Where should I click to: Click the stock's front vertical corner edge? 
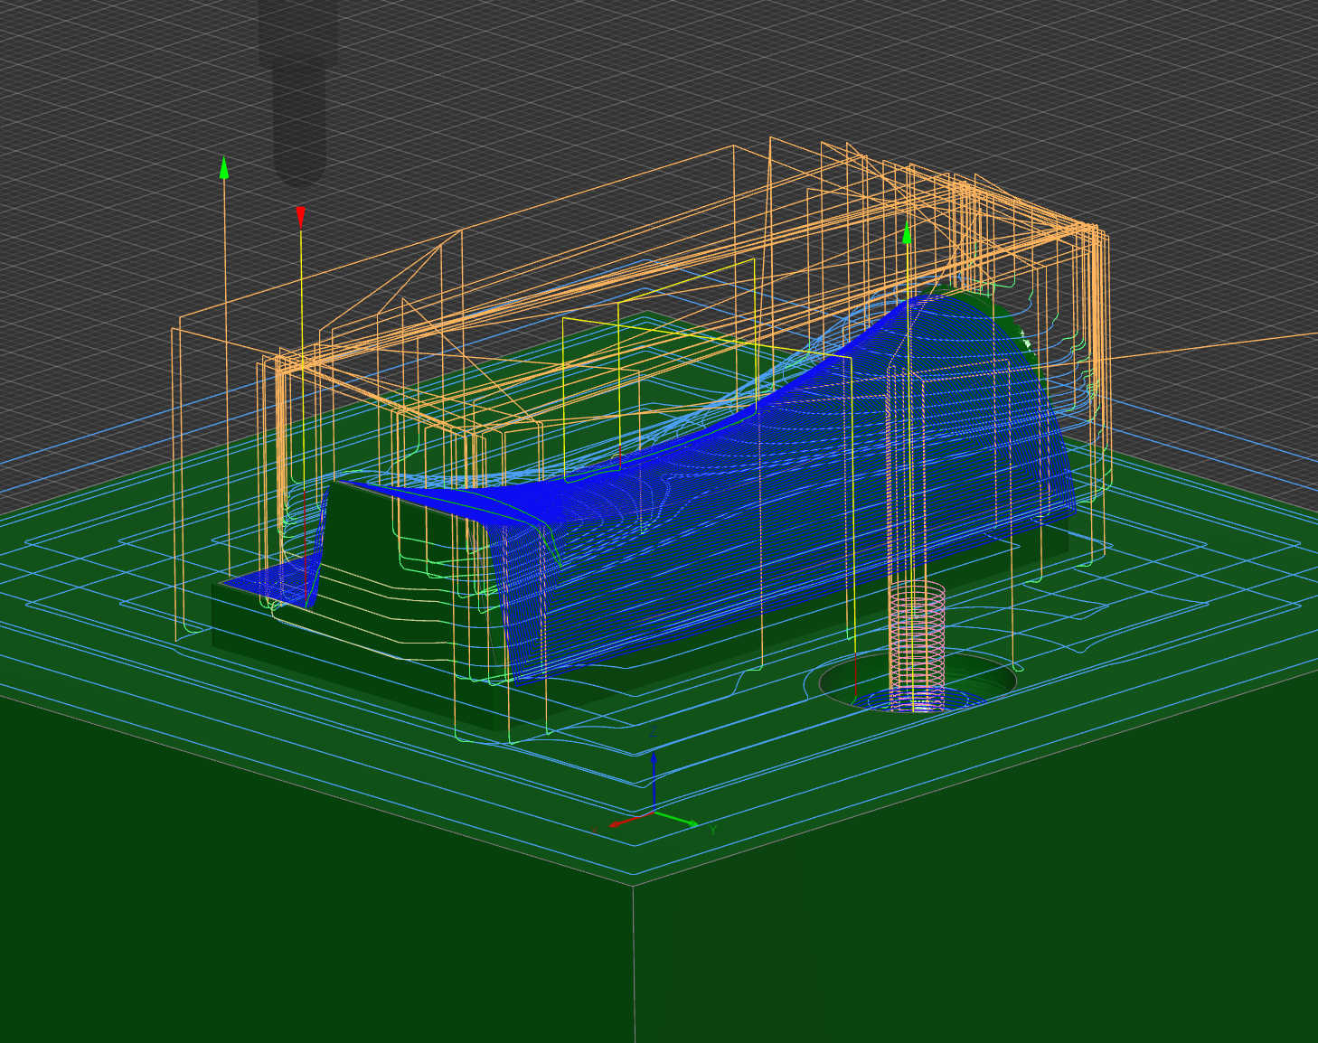634,958
